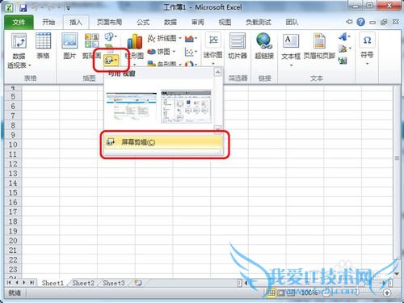Open Header and Footer (页眉和页脚)
Viewport: 404px width, 303px height.
pyautogui.click(x=319, y=41)
